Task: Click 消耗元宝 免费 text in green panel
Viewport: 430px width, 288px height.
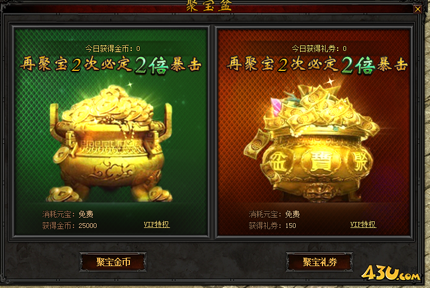Action: click(68, 214)
